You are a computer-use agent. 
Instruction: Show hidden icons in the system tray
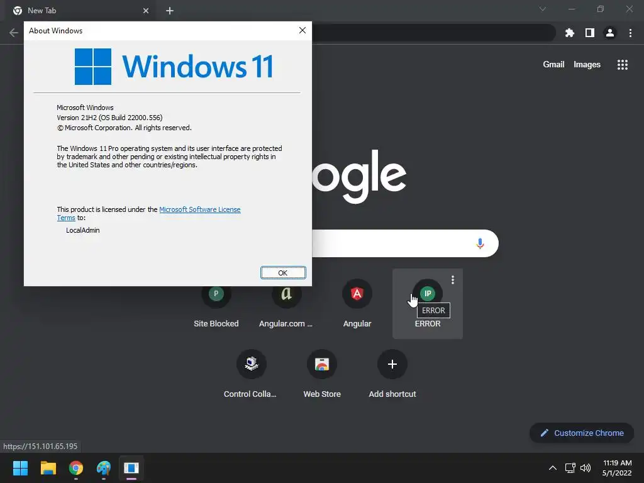(x=552, y=468)
